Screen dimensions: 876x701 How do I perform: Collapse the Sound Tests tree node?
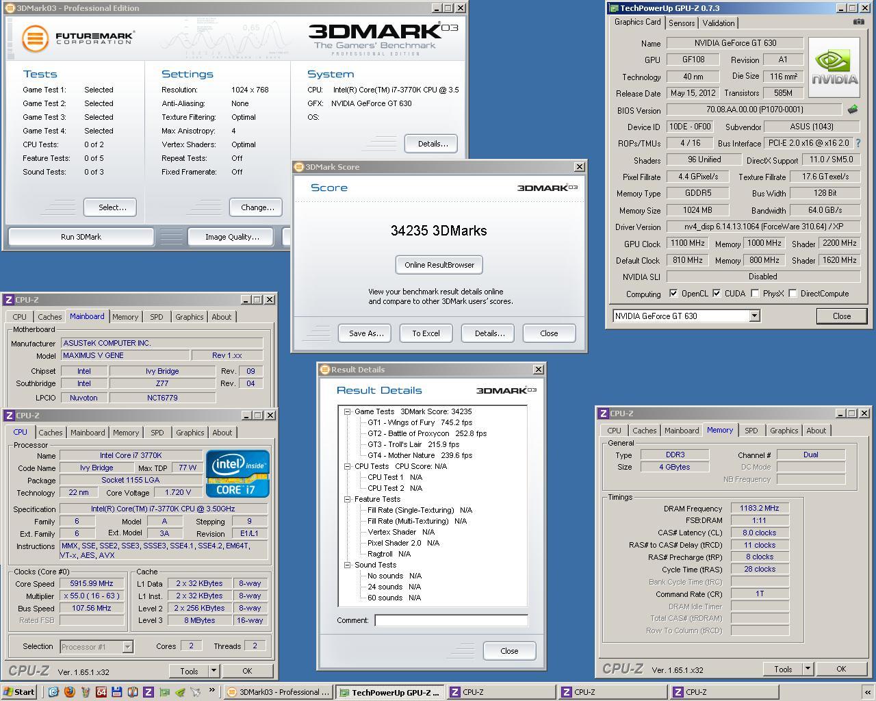(347, 565)
